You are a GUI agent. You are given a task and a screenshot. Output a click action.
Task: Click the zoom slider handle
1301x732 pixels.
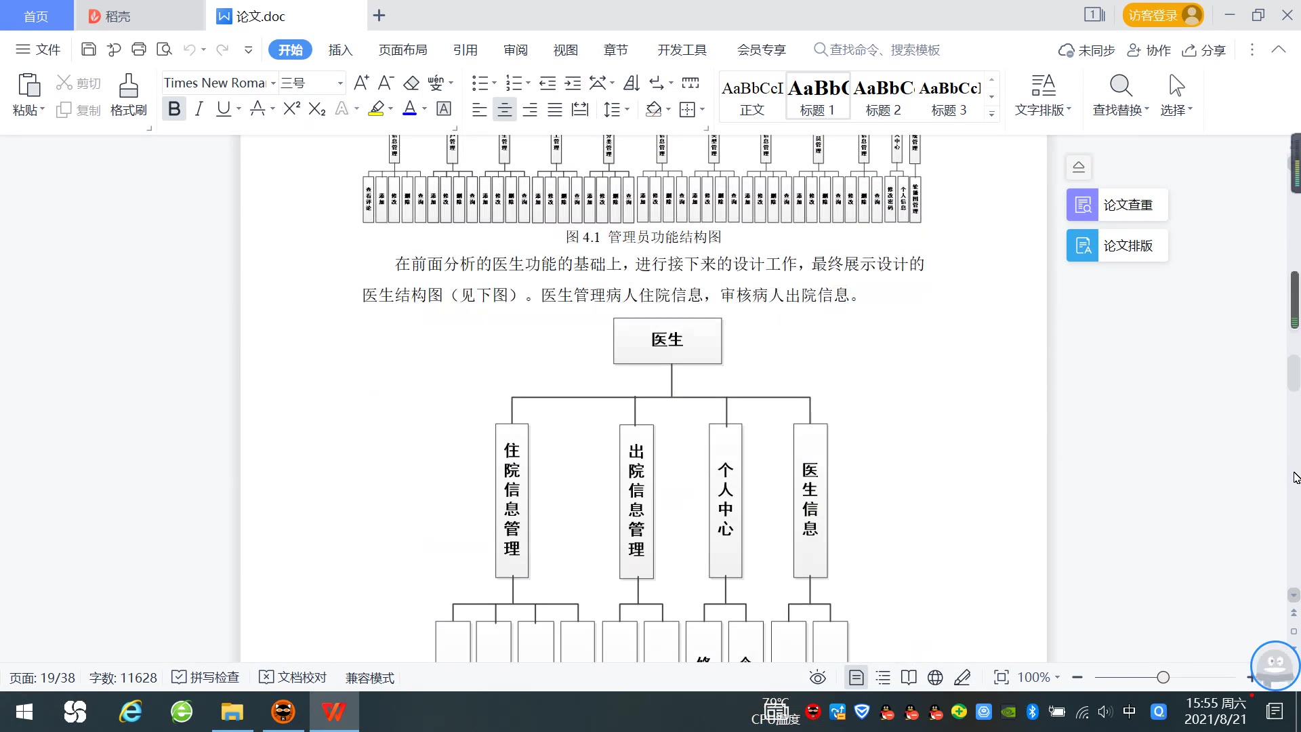click(1163, 677)
